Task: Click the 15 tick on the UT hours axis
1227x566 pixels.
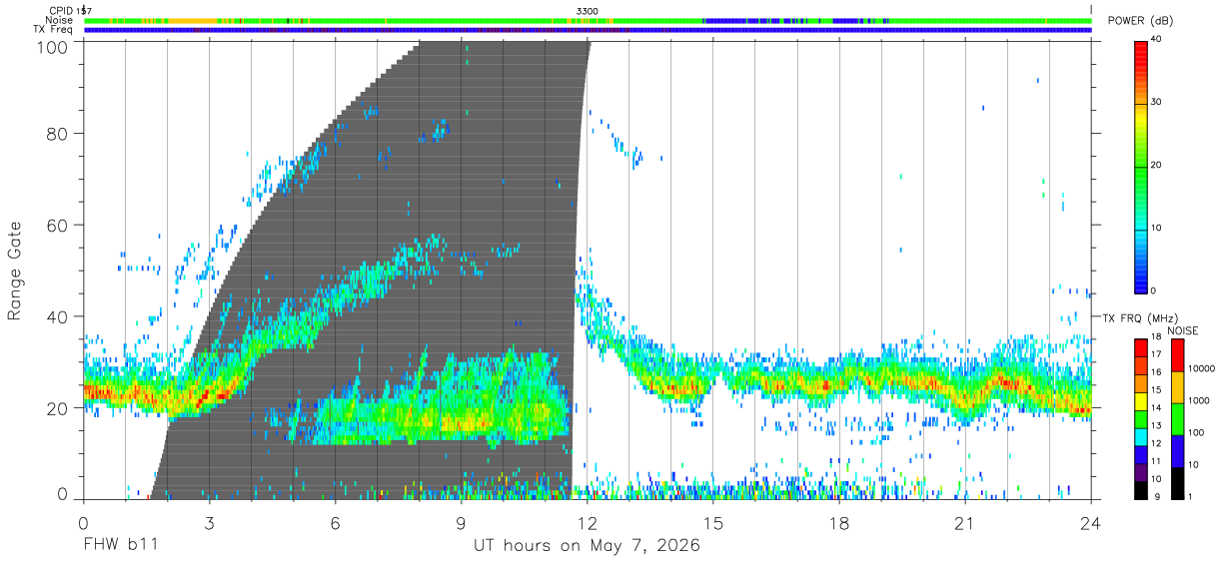Action: pyautogui.click(x=713, y=522)
